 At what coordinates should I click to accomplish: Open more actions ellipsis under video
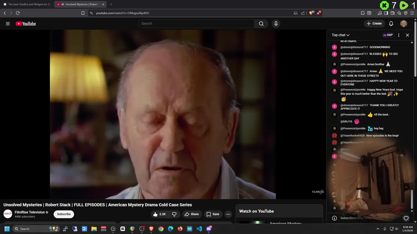click(228, 214)
